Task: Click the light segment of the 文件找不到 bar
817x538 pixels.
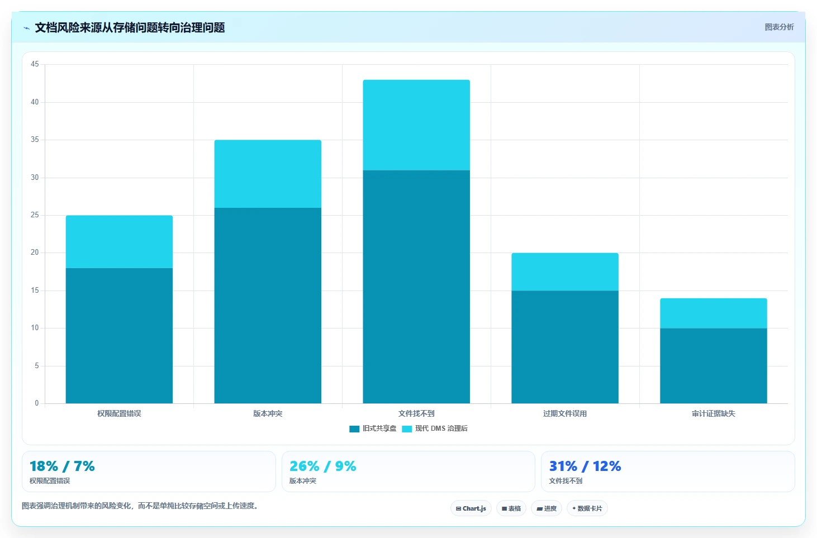Action: (x=416, y=125)
